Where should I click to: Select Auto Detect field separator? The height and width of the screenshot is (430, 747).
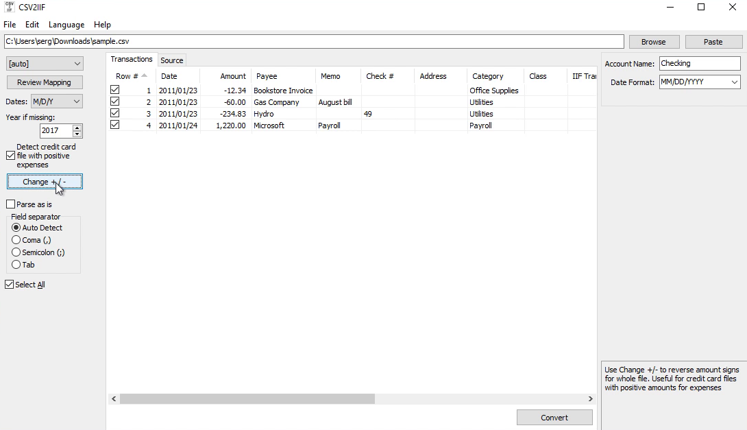[16, 228]
